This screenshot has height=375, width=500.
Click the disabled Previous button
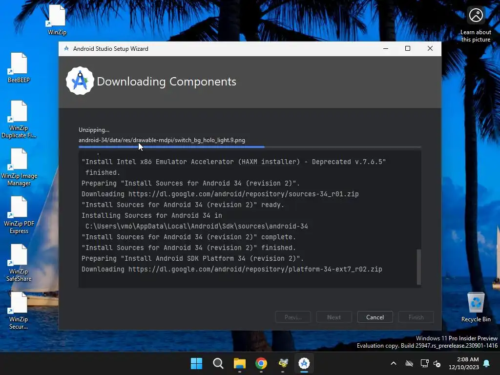293,317
